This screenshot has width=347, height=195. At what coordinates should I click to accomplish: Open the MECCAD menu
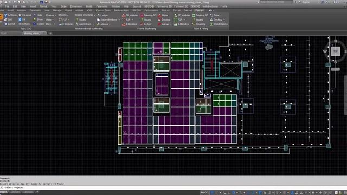(149, 6)
